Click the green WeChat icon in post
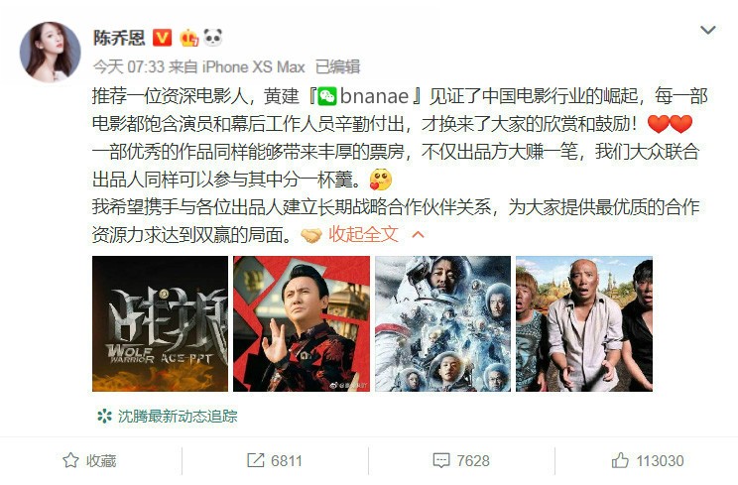Screen dimensions: 738x485 point(326,96)
